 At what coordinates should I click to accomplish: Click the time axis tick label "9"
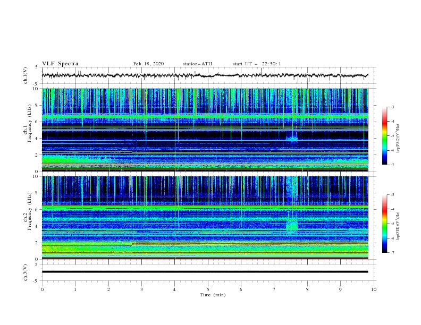click(340, 289)
